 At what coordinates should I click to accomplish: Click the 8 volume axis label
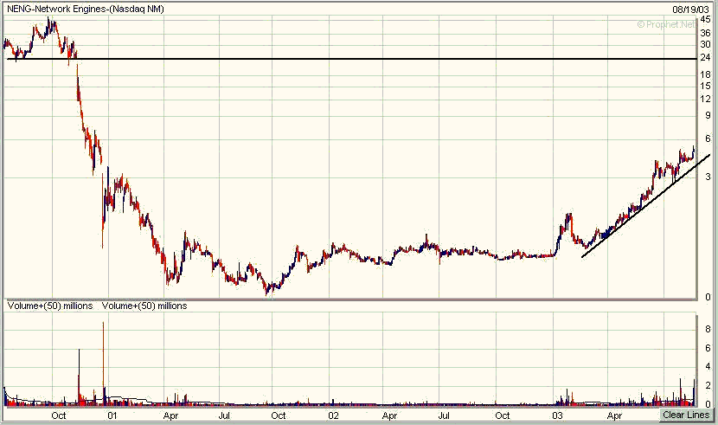point(708,329)
